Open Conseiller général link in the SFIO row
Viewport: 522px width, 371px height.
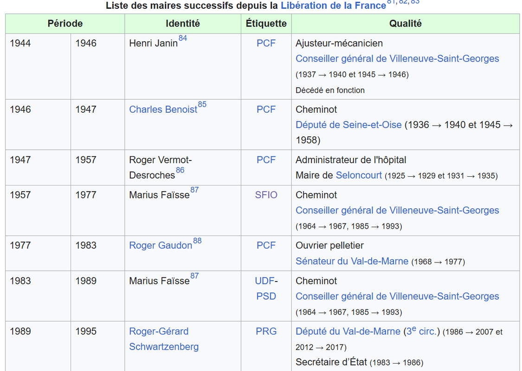397,210
